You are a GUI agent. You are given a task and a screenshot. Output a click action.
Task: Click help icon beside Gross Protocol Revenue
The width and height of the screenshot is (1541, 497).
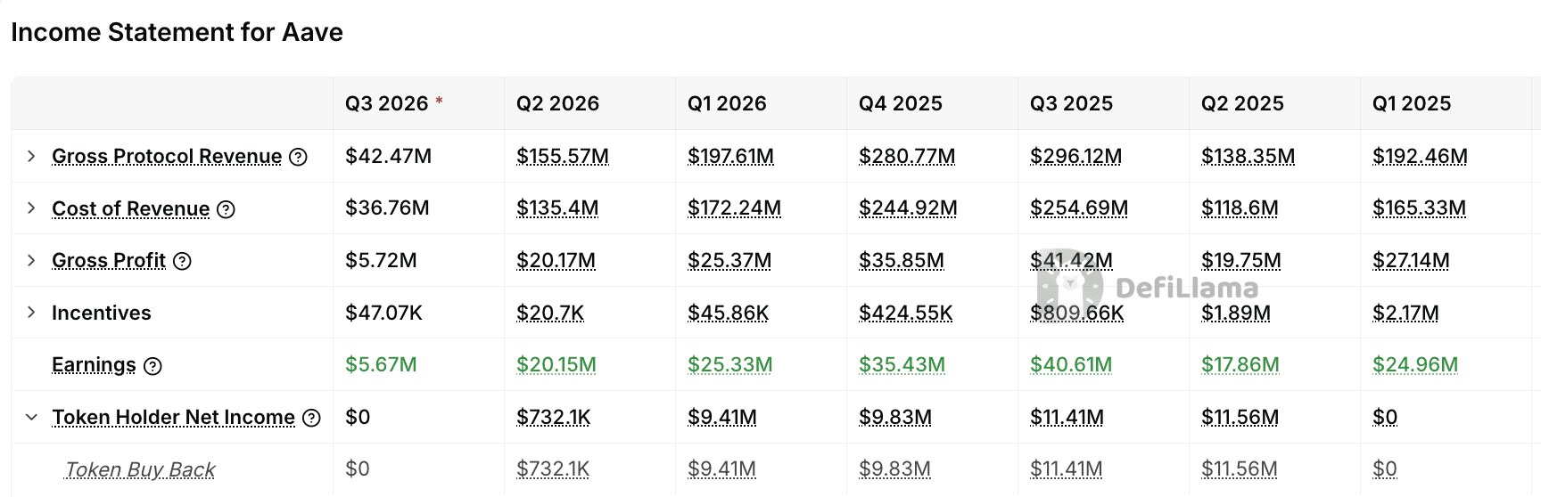click(x=299, y=157)
